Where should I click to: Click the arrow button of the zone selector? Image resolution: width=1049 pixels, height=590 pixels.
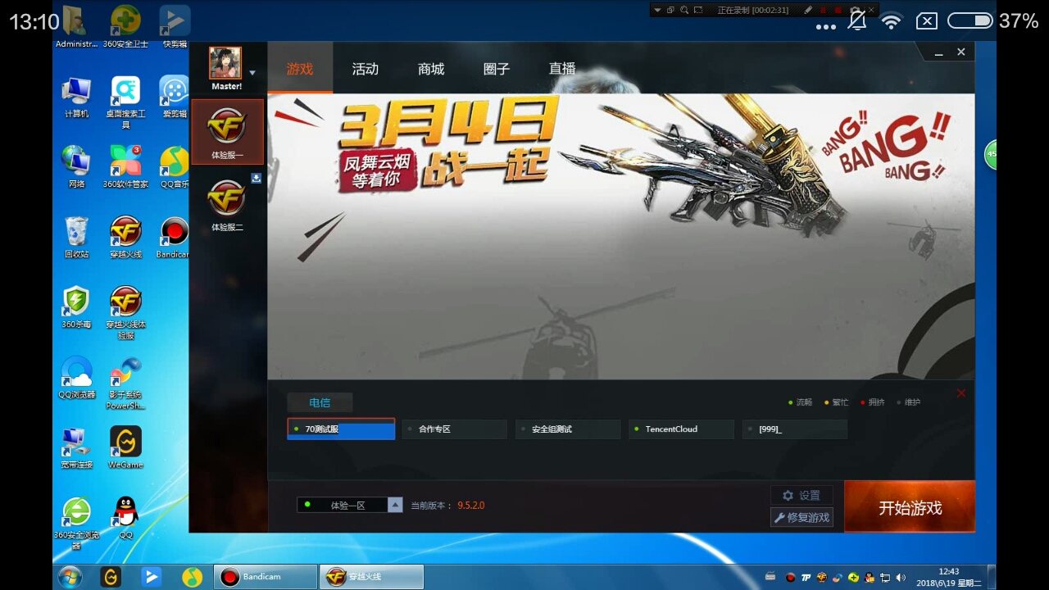395,505
